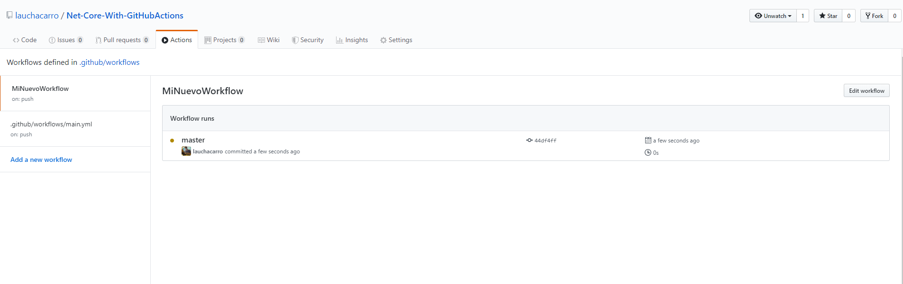The height and width of the screenshot is (284, 903).
Task: Click the star icon in Star button
Action: 822,16
